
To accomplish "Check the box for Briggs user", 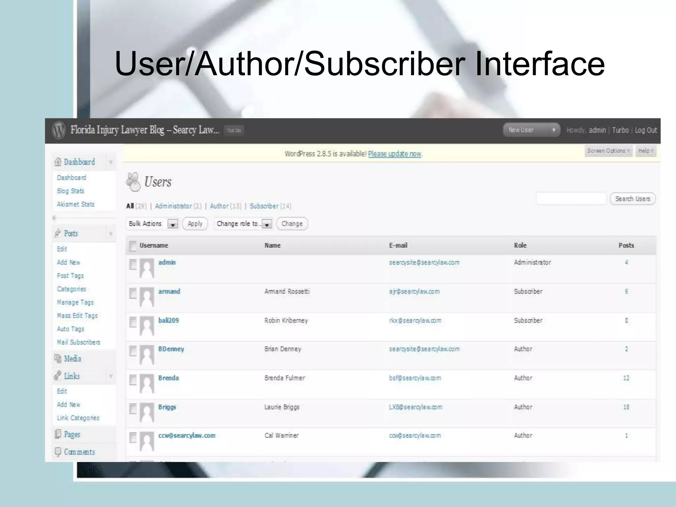I will 133,409.
